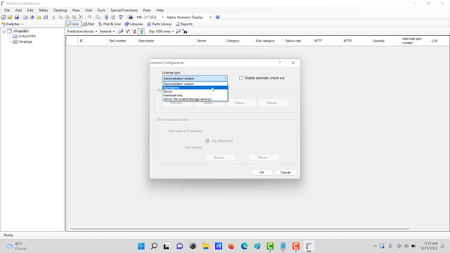Open the Libraries view

click(134, 24)
